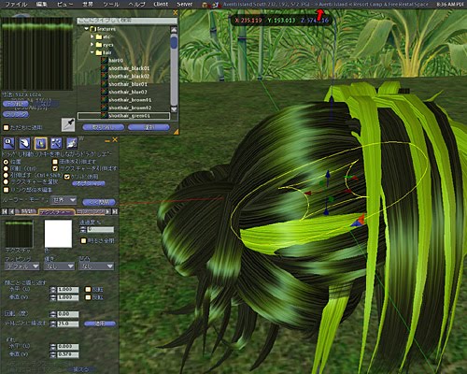
Task: Open the ビュー menu
Action: click(64, 4)
